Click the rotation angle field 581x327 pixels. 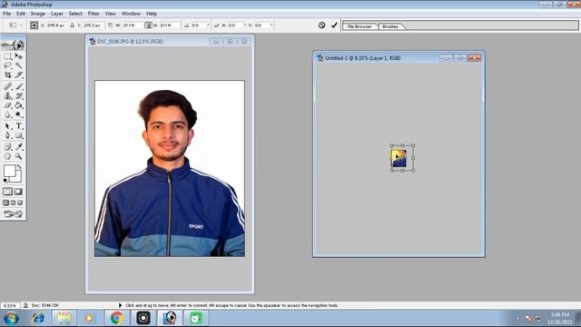click(x=199, y=25)
